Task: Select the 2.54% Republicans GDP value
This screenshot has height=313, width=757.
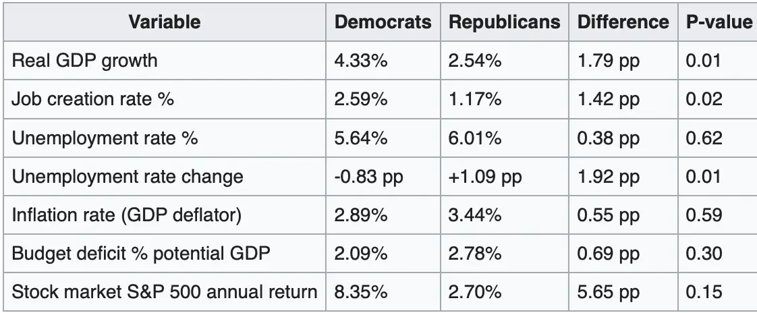Action: [475, 61]
